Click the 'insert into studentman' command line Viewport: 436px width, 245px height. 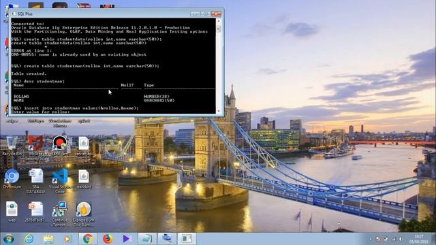pos(75,108)
